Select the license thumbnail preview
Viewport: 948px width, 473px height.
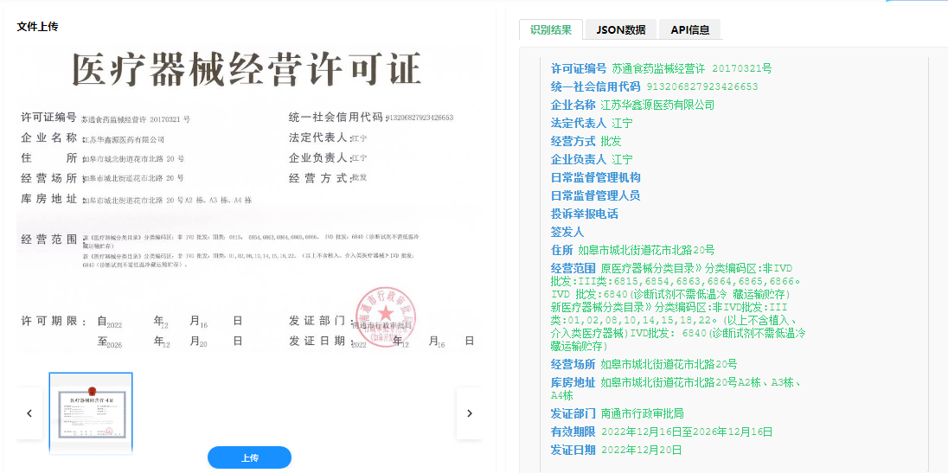coord(91,412)
